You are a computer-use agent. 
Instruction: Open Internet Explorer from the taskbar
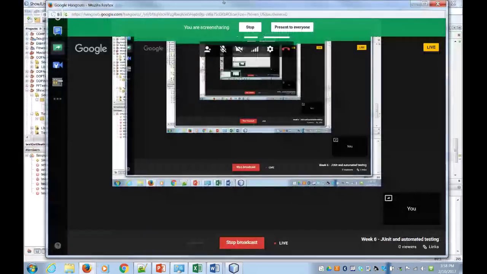click(x=51, y=268)
